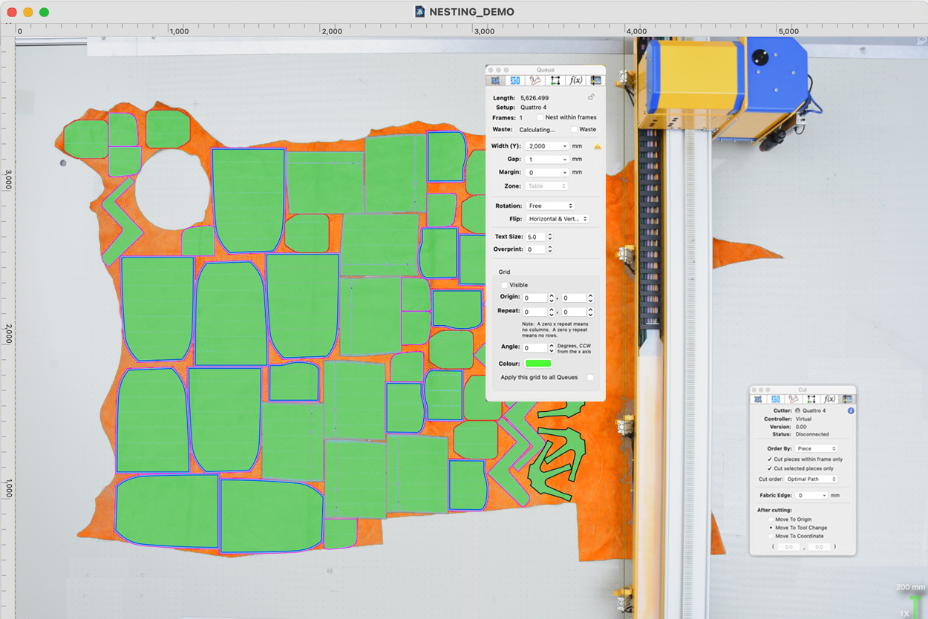Image resolution: width=928 pixels, height=619 pixels.
Task: Open the Cut order Optimal Path dropdown
Action: (x=811, y=479)
